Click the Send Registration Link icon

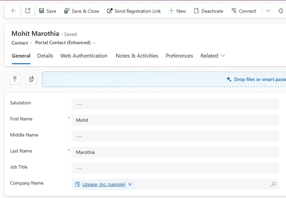coord(110,11)
